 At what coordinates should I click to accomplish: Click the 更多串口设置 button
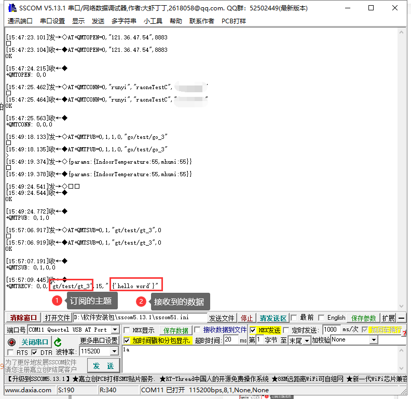pos(99,340)
